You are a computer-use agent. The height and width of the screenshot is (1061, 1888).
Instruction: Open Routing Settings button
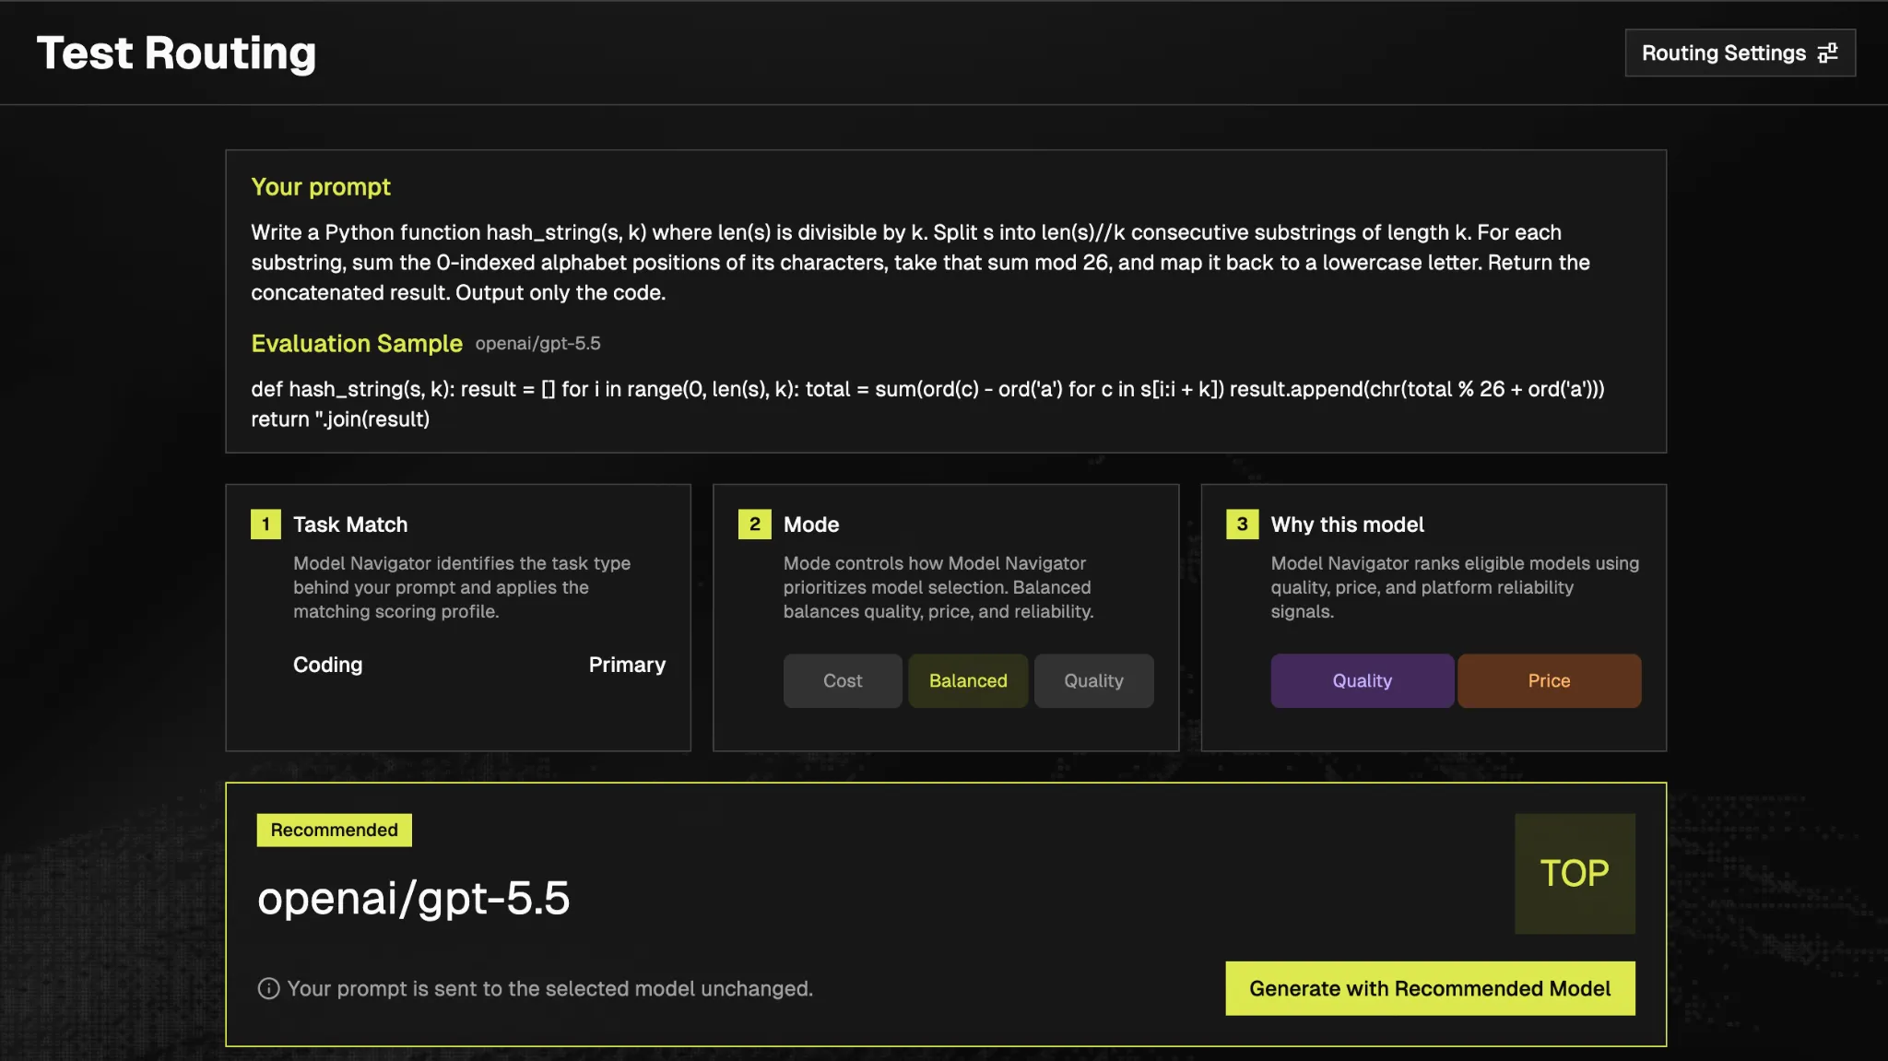1740,53
